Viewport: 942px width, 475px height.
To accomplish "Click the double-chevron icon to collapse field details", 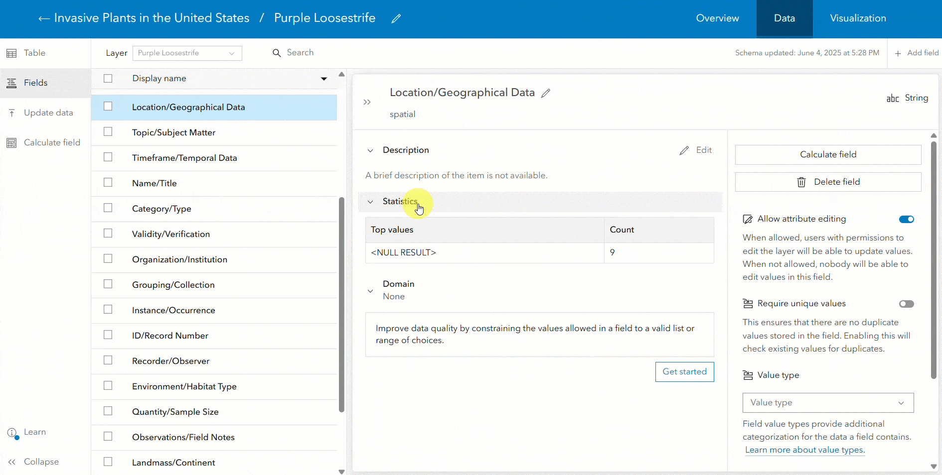I will 367,102.
